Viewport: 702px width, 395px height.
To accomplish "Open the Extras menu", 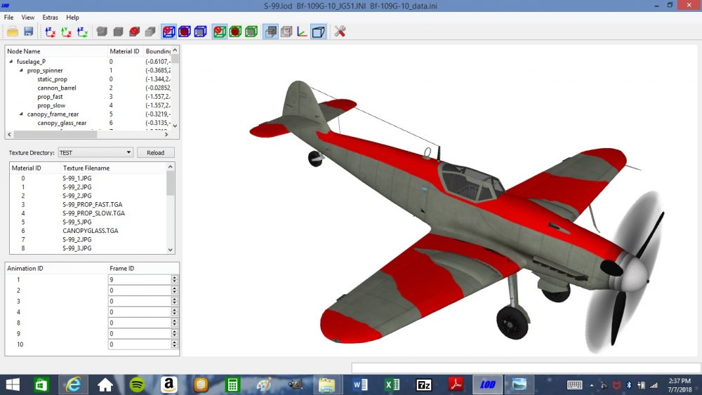I will [x=50, y=18].
